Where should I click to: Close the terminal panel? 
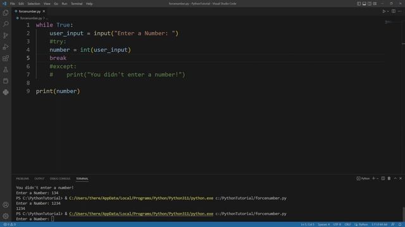tap(401, 178)
